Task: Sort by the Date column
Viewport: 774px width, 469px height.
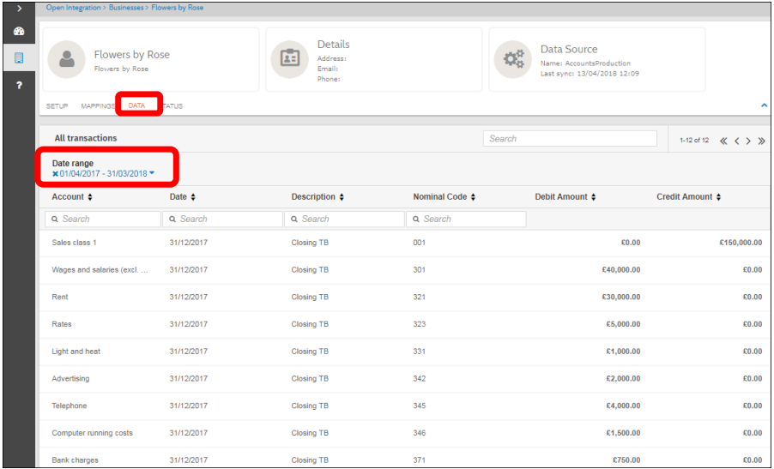Action: (182, 196)
